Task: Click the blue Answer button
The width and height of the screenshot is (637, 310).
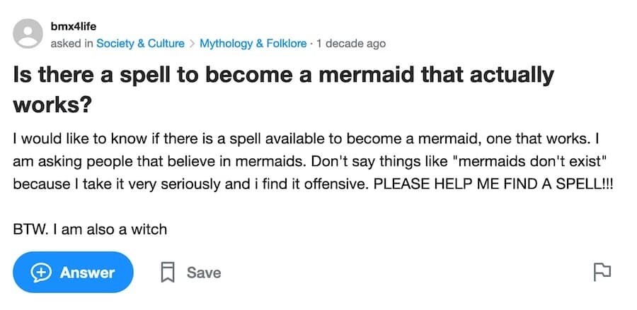Action: (73, 273)
